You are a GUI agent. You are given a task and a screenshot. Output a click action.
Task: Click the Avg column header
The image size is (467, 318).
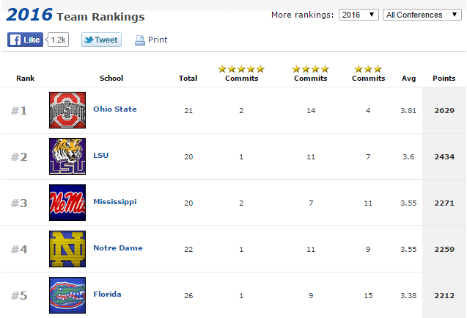(x=408, y=78)
